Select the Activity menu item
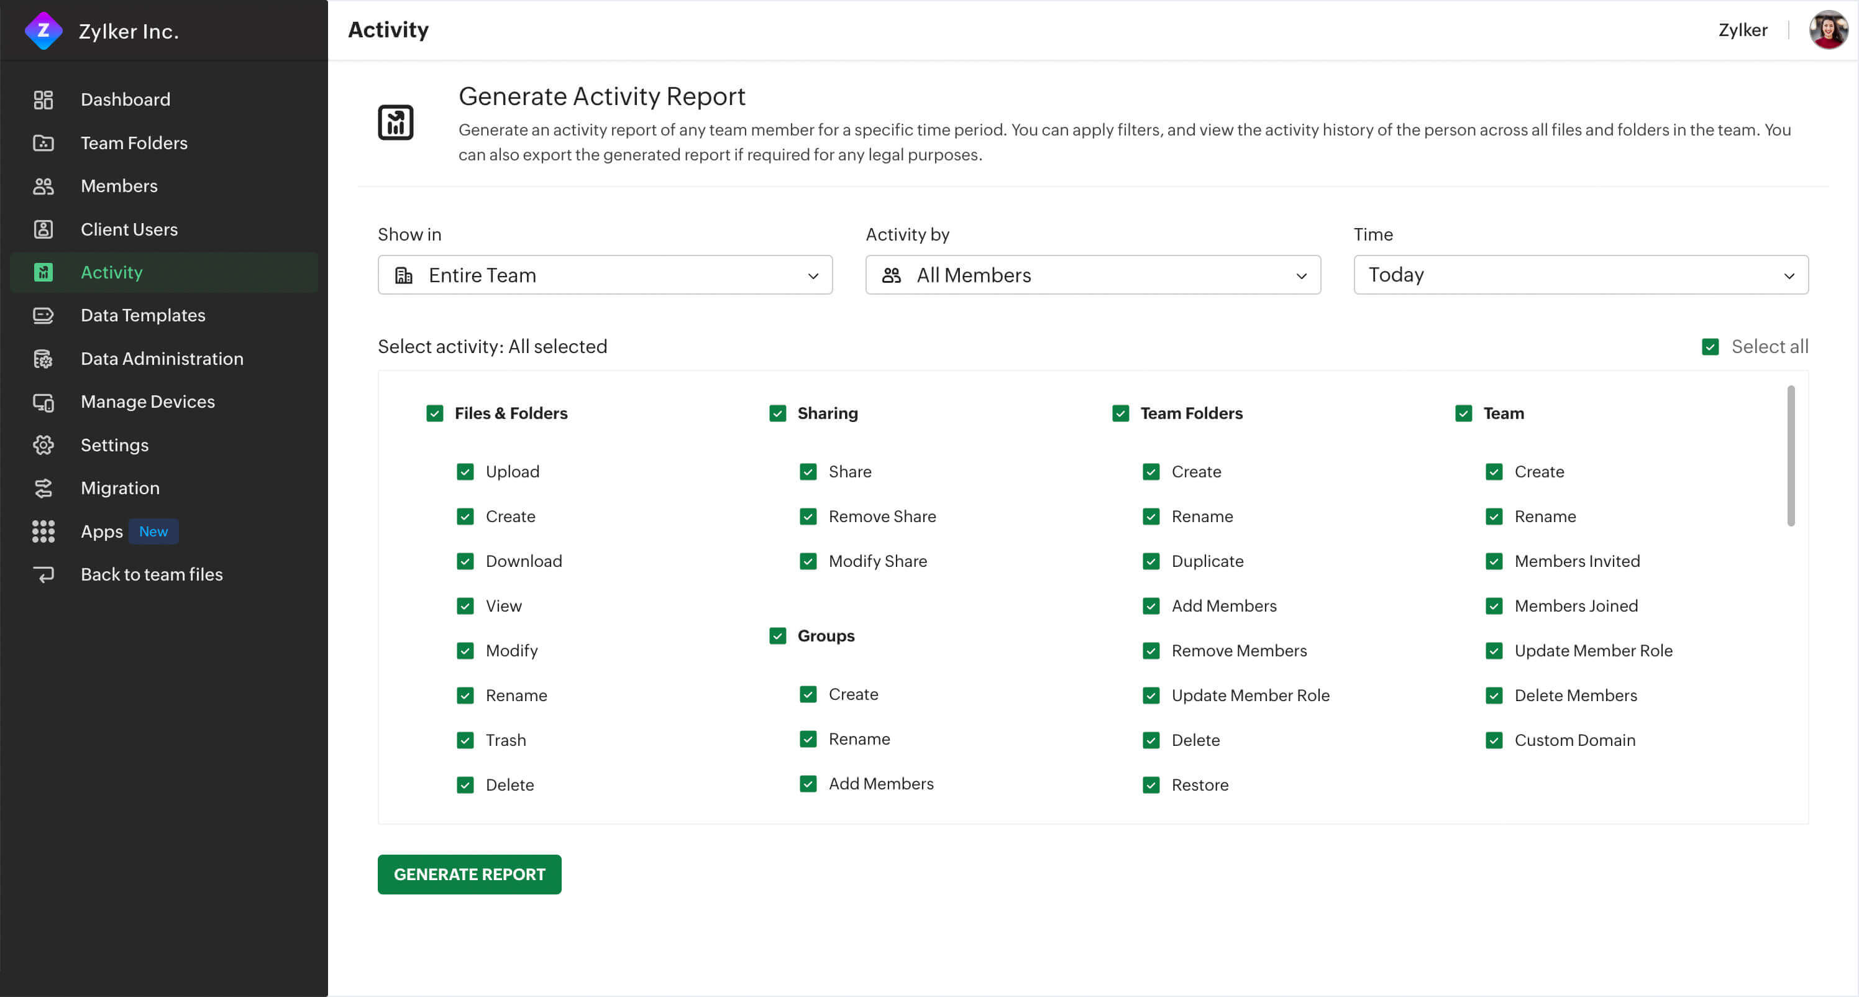 pyautogui.click(x=112, y=272)
